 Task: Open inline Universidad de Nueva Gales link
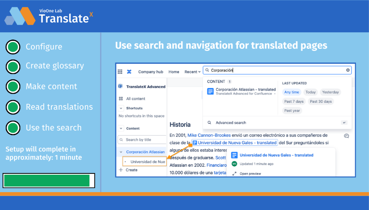(x=235, y=142)
